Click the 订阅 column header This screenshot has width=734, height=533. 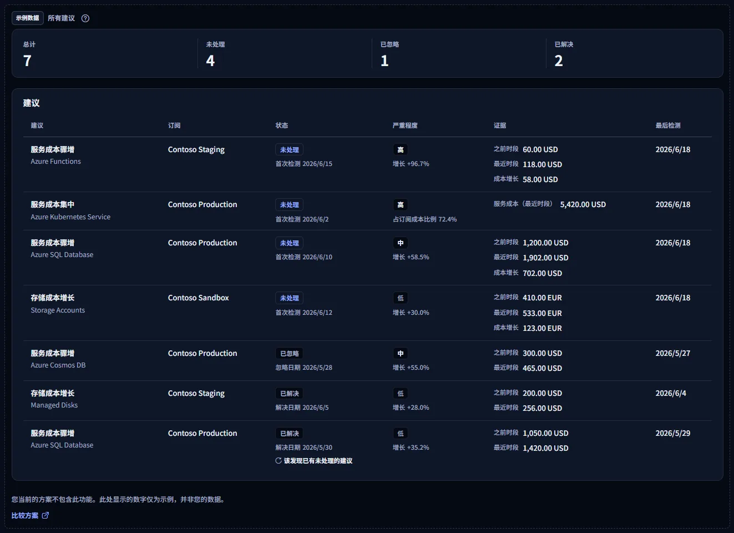click(x=174, y=125)
